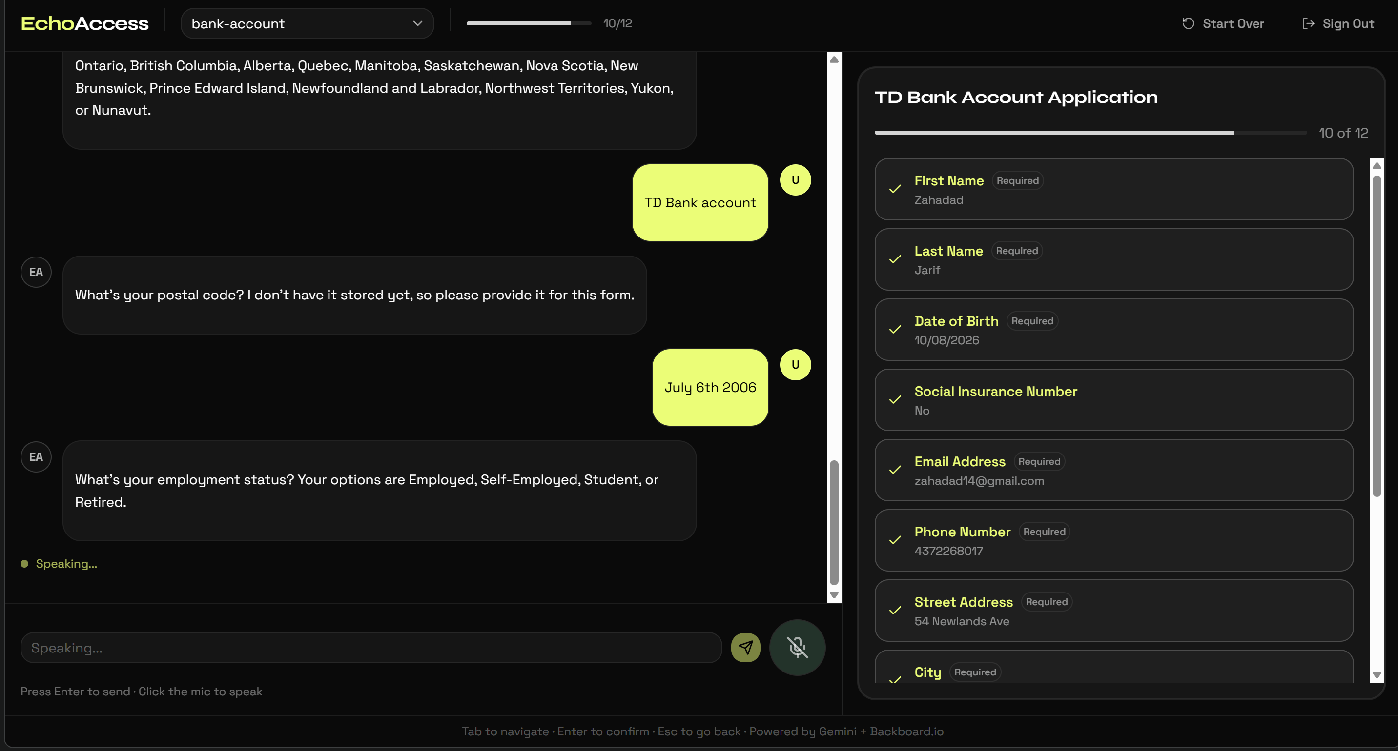Click the checkmark beside First Name
The image size is (1398, 751).
pyautogui.click(x=895, y=189)
